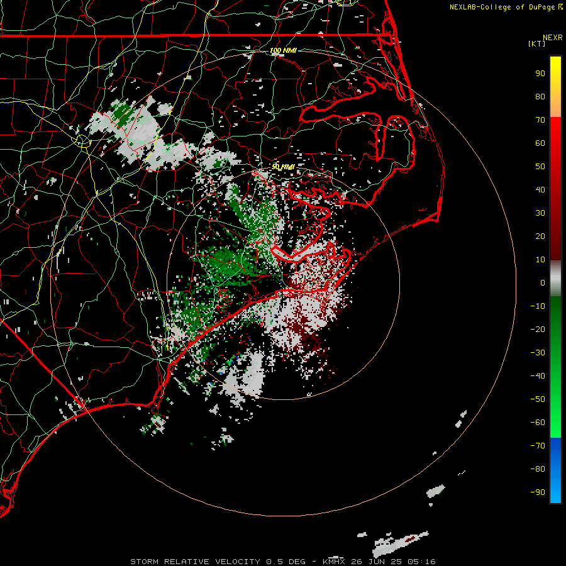
Task: Click the 100 NMI range ring label
Action: coord(283,50)
